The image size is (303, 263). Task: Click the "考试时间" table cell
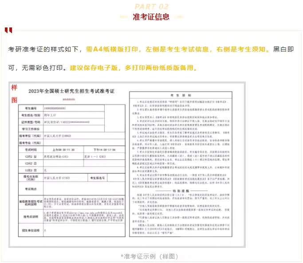click(x=31, y=150)
